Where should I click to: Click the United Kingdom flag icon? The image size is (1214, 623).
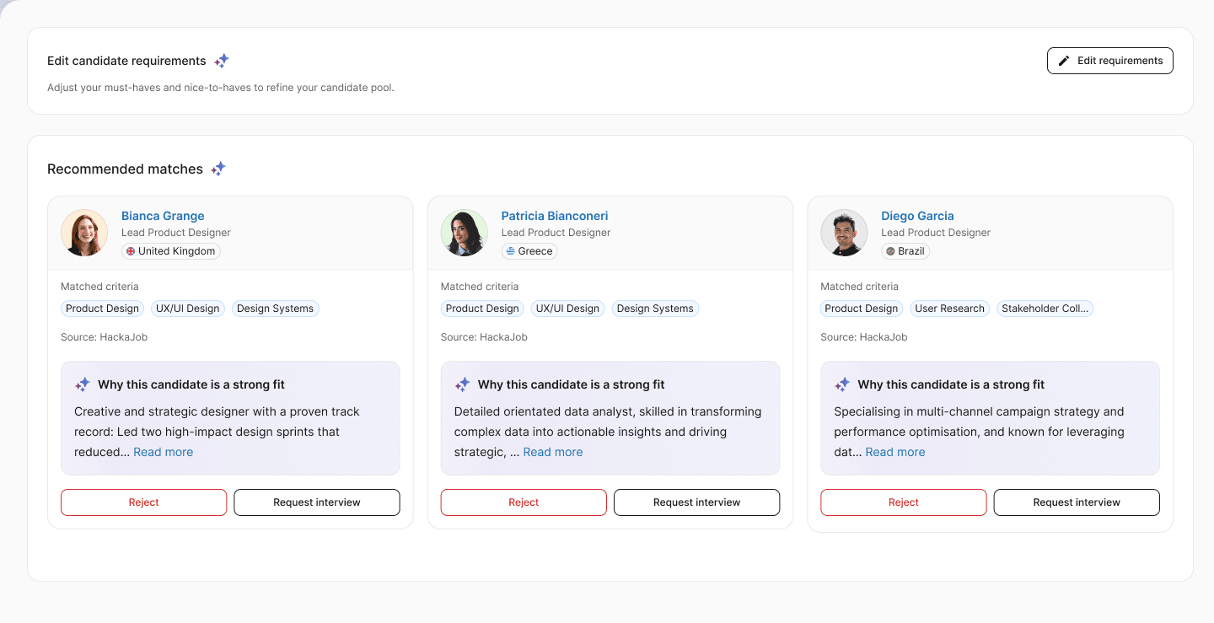(131, 251)
